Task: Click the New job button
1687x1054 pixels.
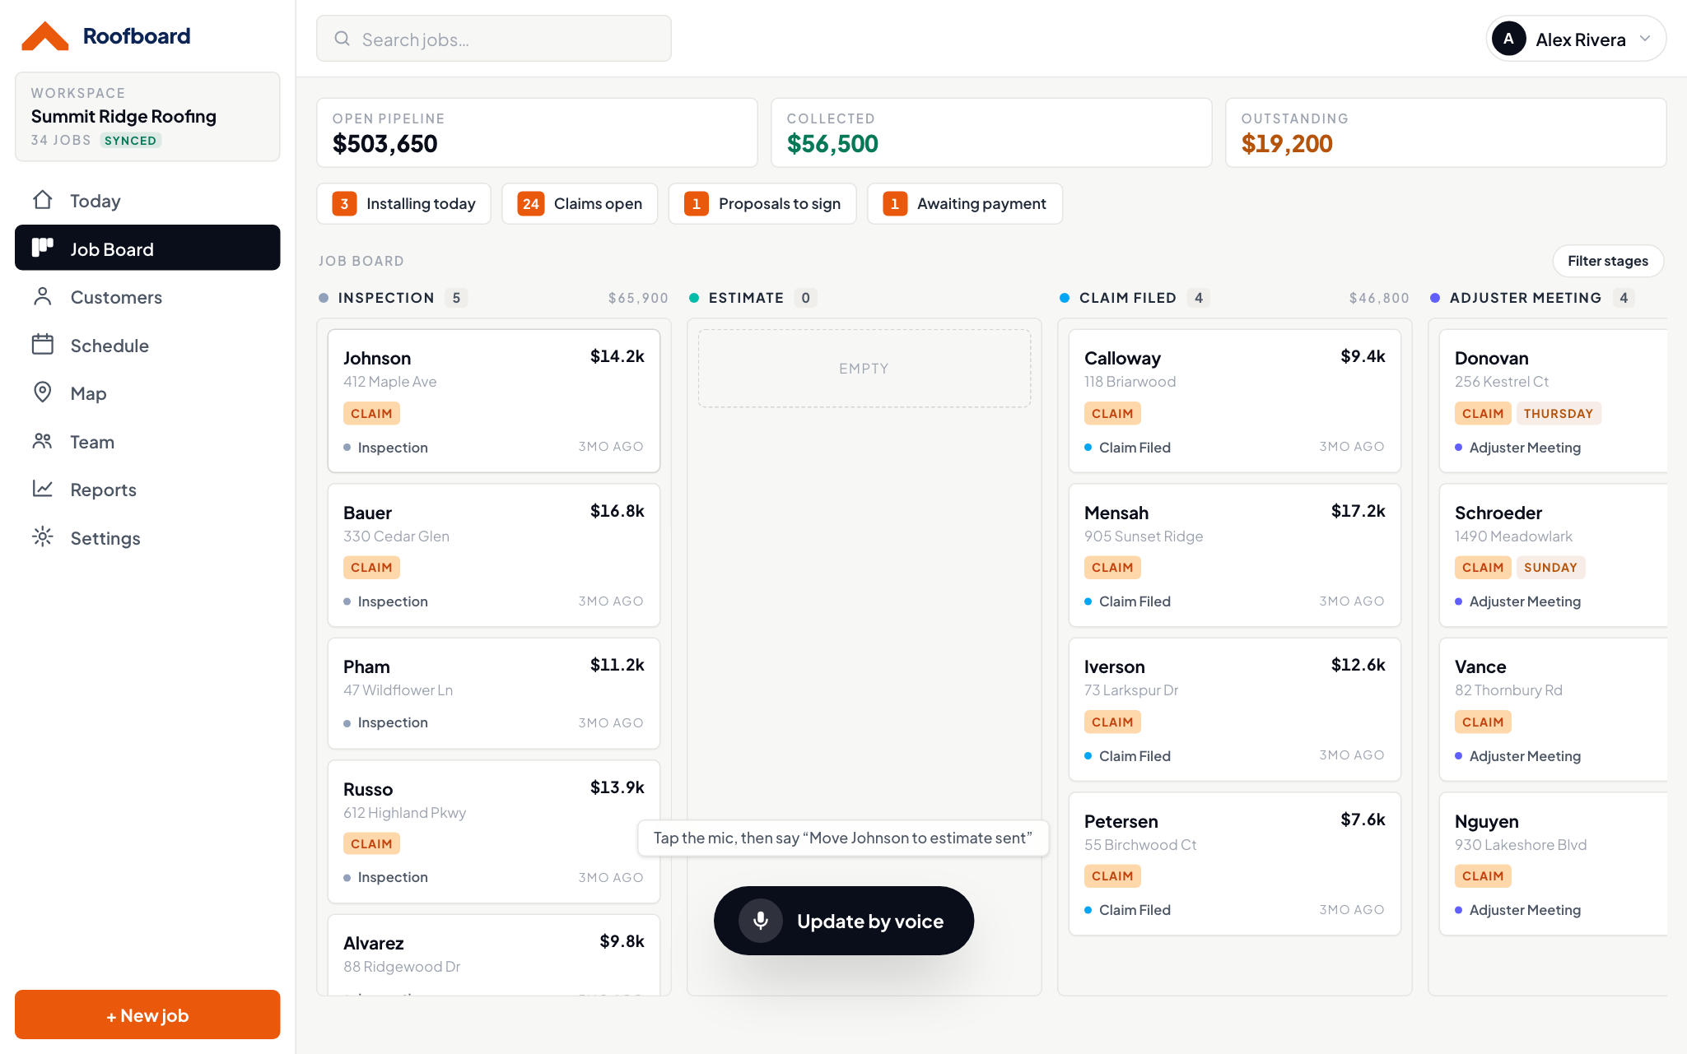Action: pyautogui.click(x=147, y=1015)
